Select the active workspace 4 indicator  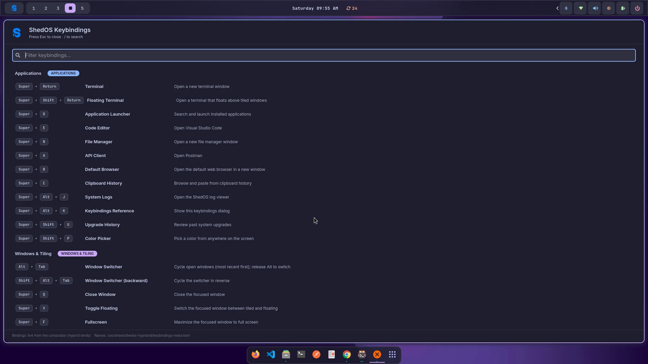70,8
